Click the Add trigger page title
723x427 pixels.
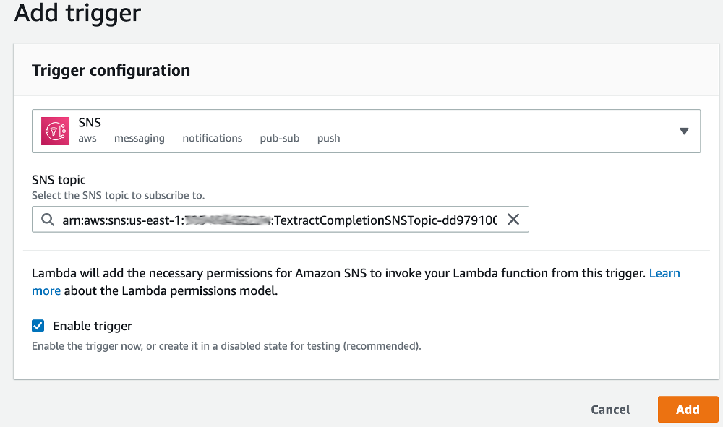point(77,12)
